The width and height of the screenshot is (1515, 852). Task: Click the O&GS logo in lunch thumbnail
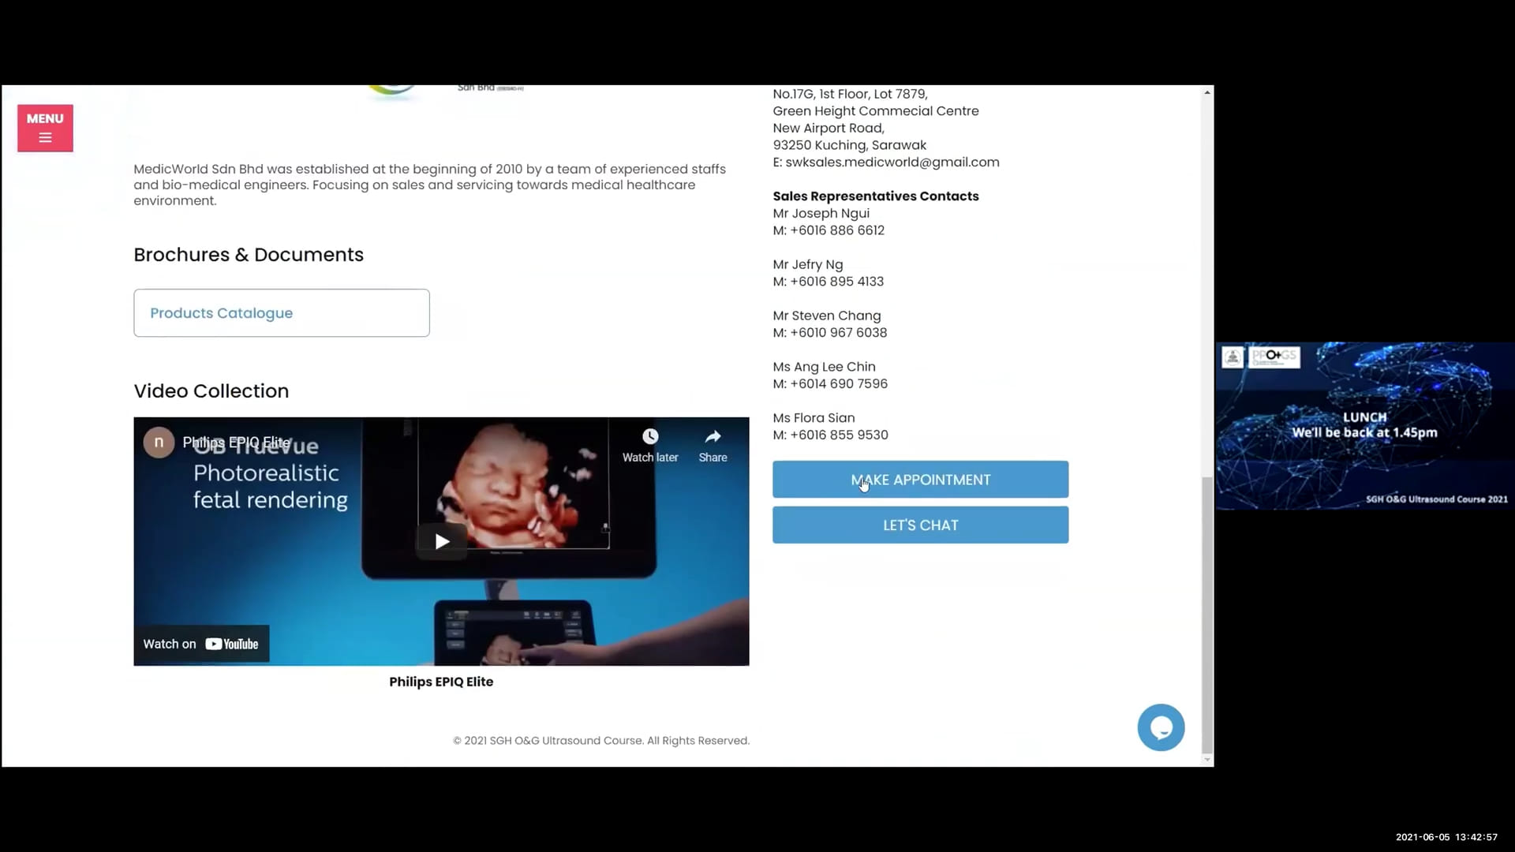(x=1275, y=357)
